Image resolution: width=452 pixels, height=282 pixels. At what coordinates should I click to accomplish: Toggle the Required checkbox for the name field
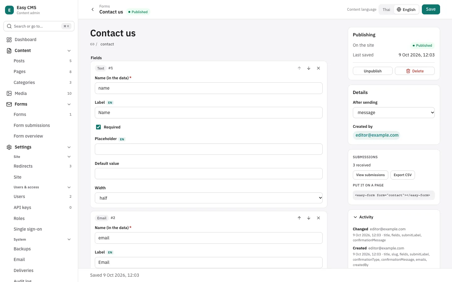98,127
